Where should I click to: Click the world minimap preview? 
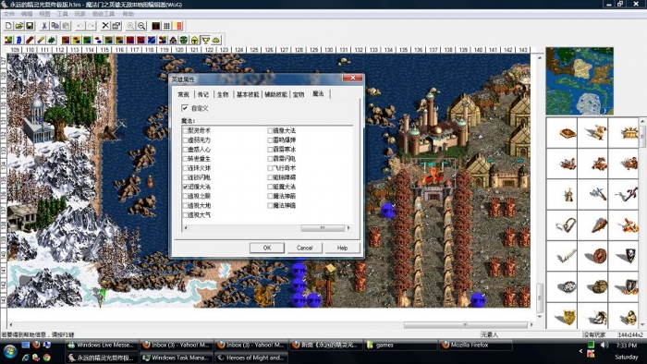point(580,80)
